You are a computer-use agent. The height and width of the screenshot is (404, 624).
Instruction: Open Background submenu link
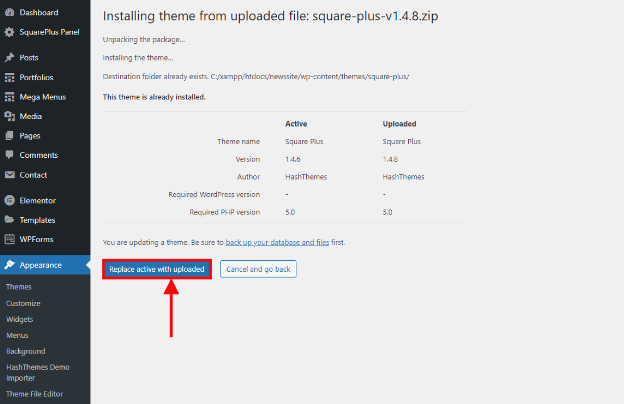coord(26,351)
